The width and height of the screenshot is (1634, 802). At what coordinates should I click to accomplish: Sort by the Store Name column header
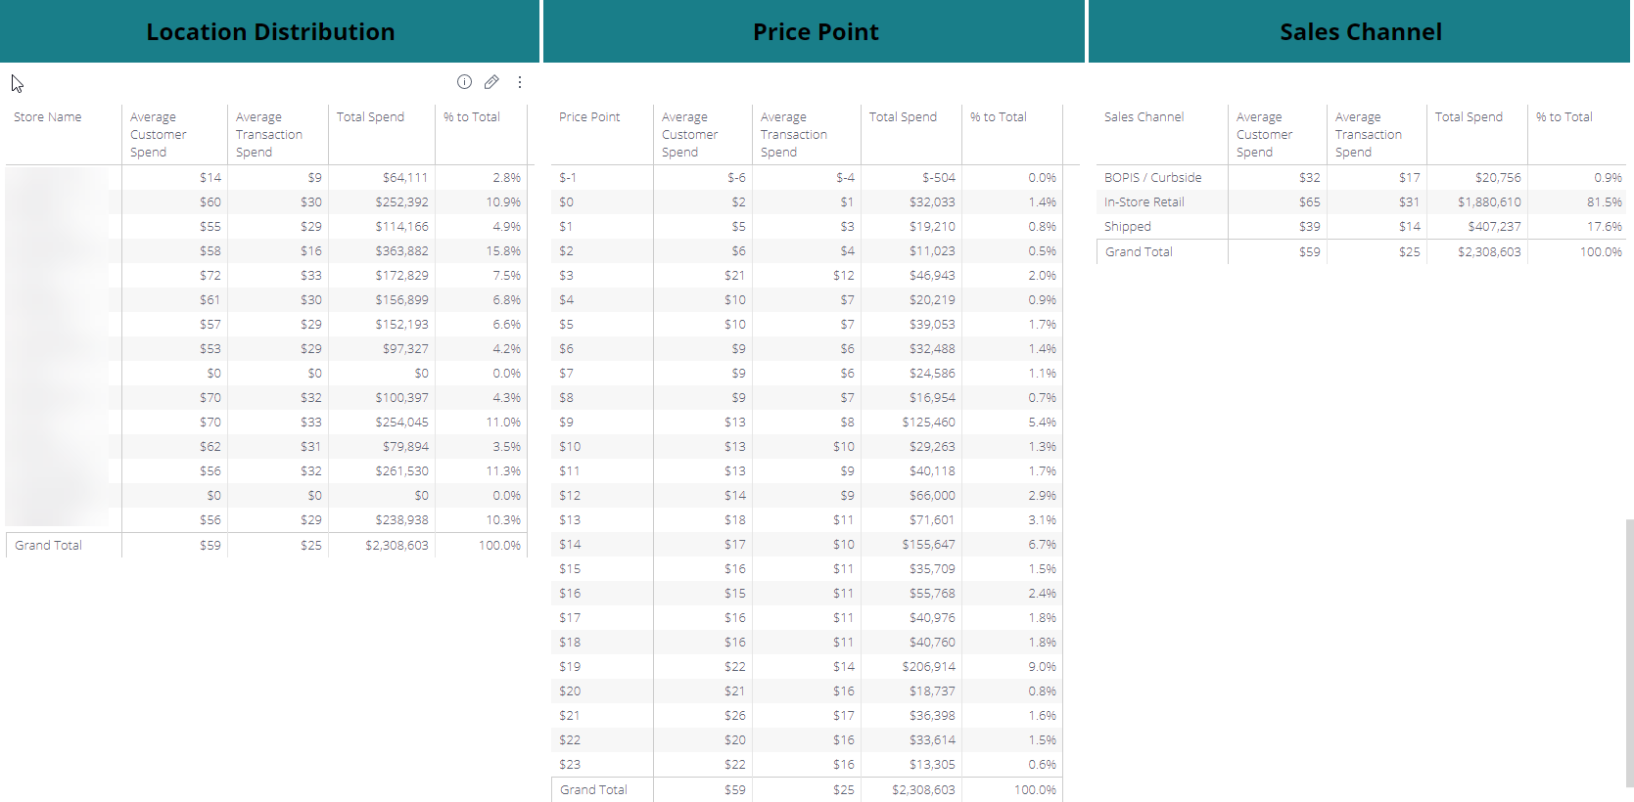[x=48, y=117]
